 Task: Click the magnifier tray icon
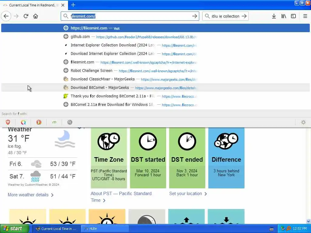(289, 229)
